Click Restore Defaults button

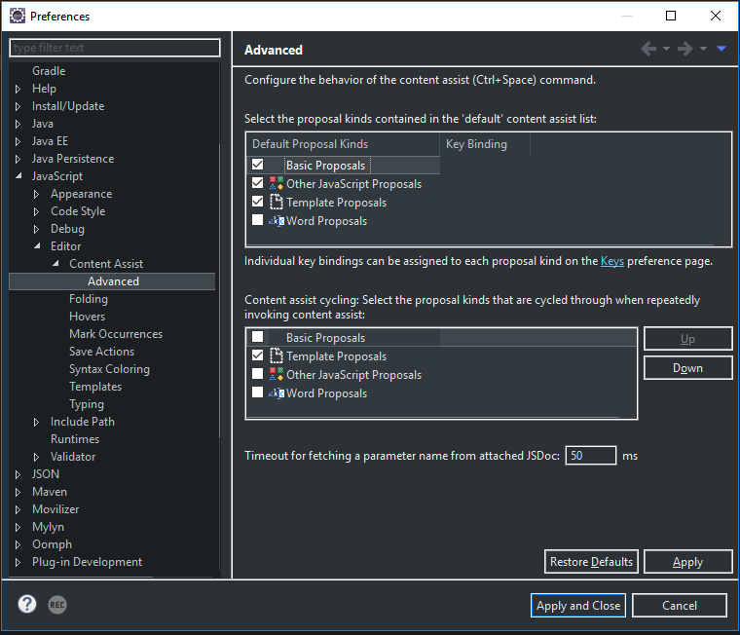(591, 562)
